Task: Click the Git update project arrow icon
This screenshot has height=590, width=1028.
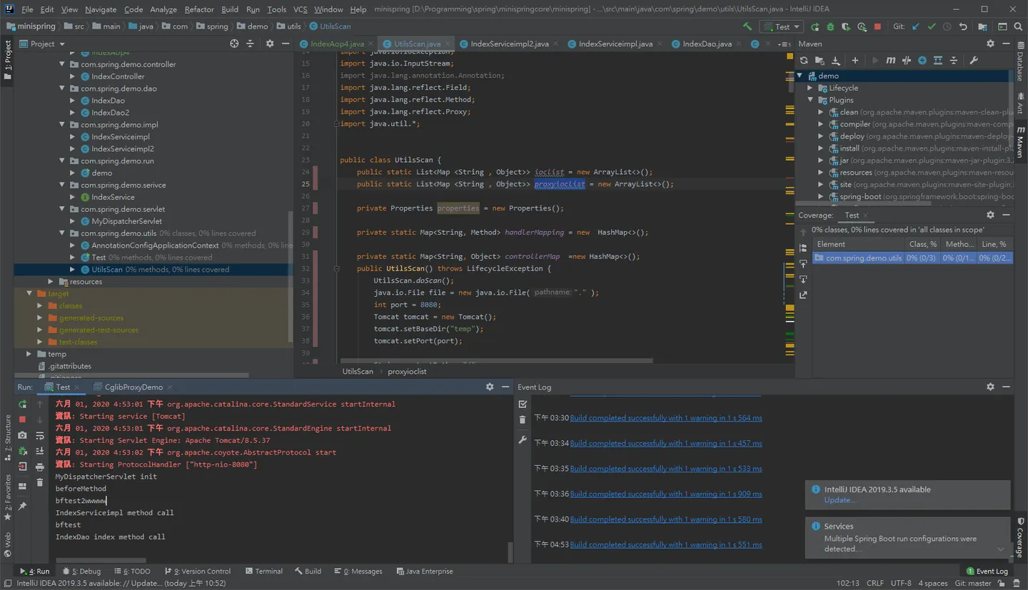Action: click(915, 26)
